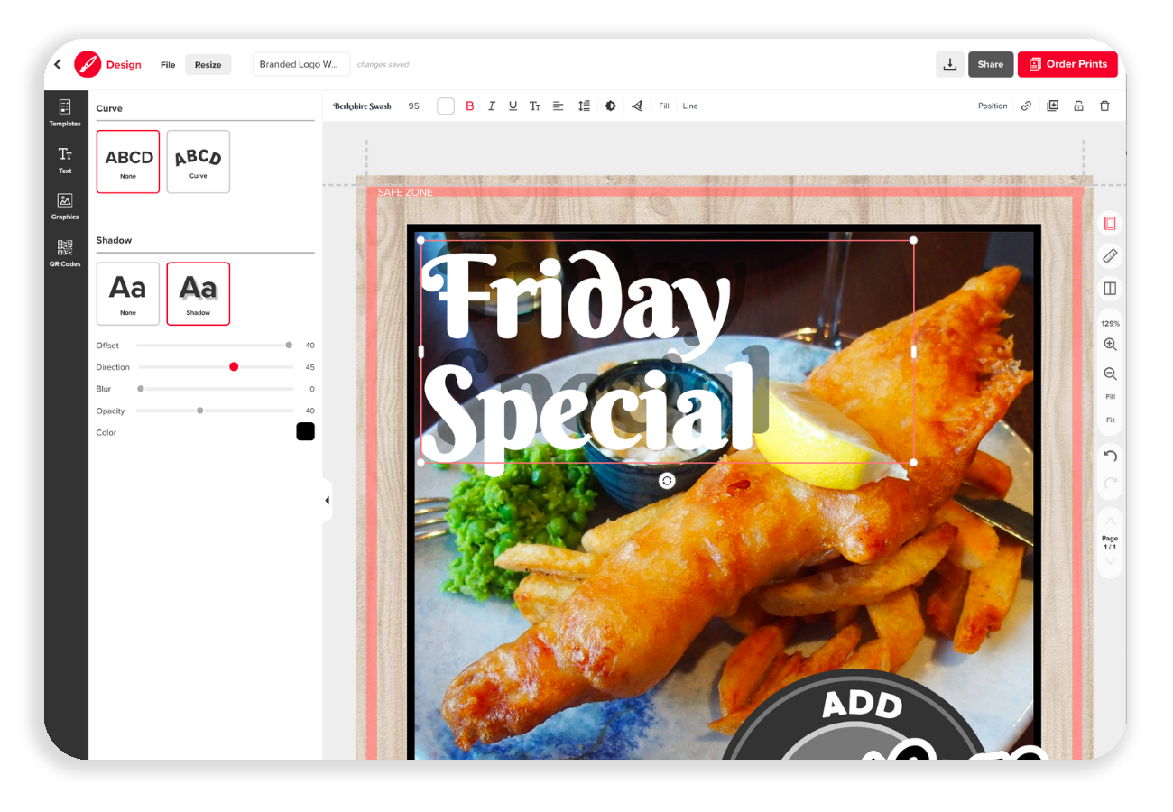Edit the Branded Logo project name field
The height and width of the screenshot is (812, 1173).
coord(300,64)
